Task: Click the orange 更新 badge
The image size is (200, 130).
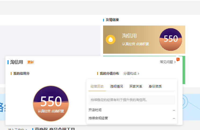Action: 31,62
